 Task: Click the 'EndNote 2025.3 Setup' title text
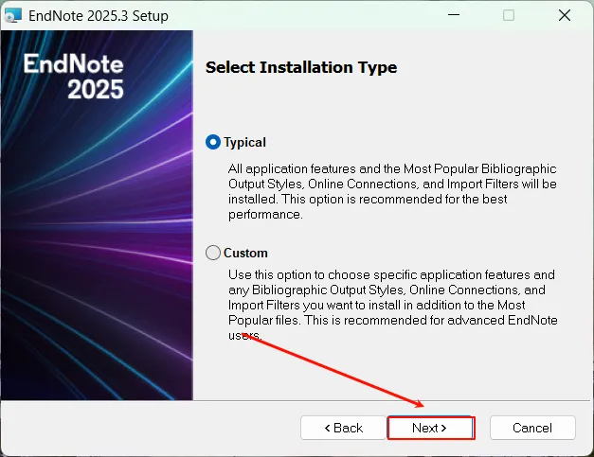[x=99, y=16]
